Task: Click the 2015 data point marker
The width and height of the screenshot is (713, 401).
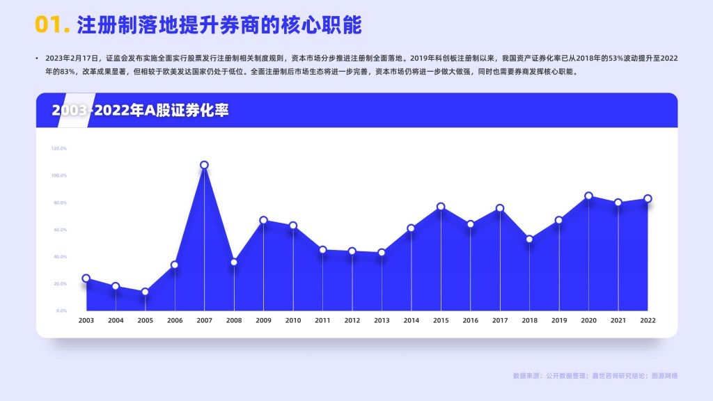Action: pos(441,207)
